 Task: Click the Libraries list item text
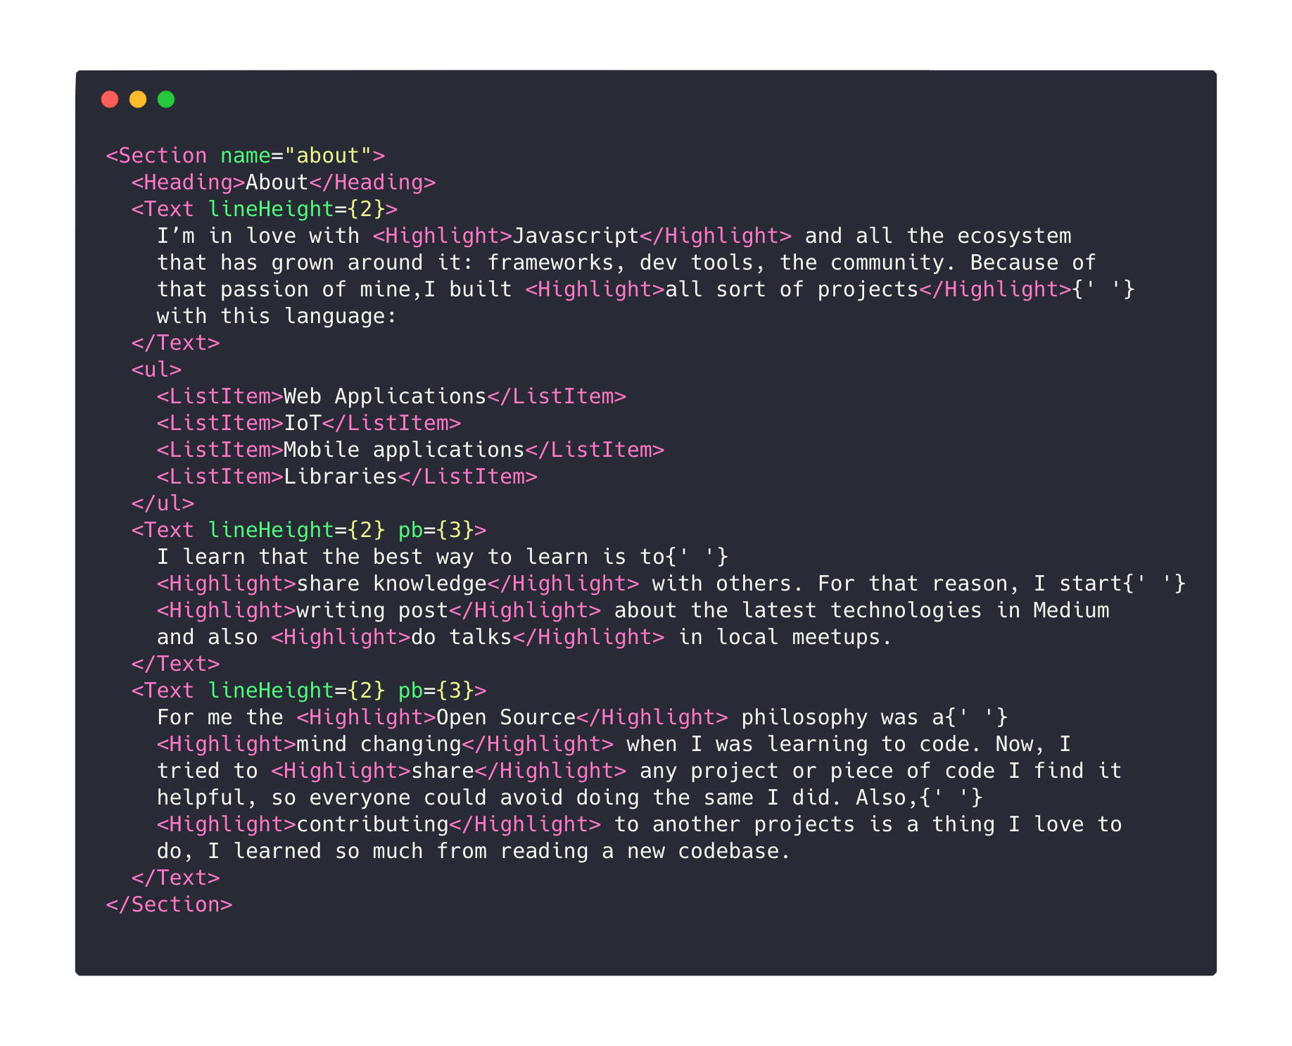341,477
